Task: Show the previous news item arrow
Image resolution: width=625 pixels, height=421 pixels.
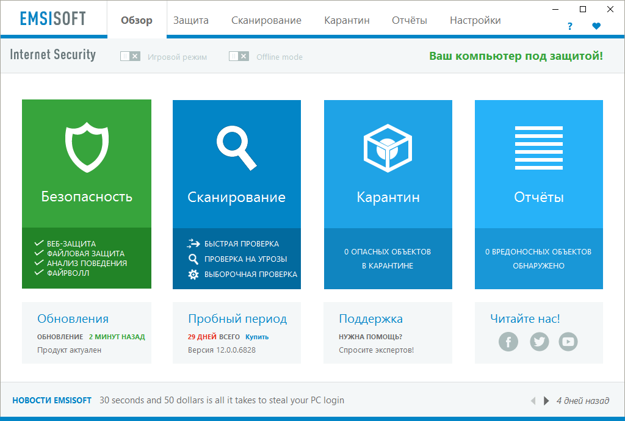Action: tap(533, 401)
